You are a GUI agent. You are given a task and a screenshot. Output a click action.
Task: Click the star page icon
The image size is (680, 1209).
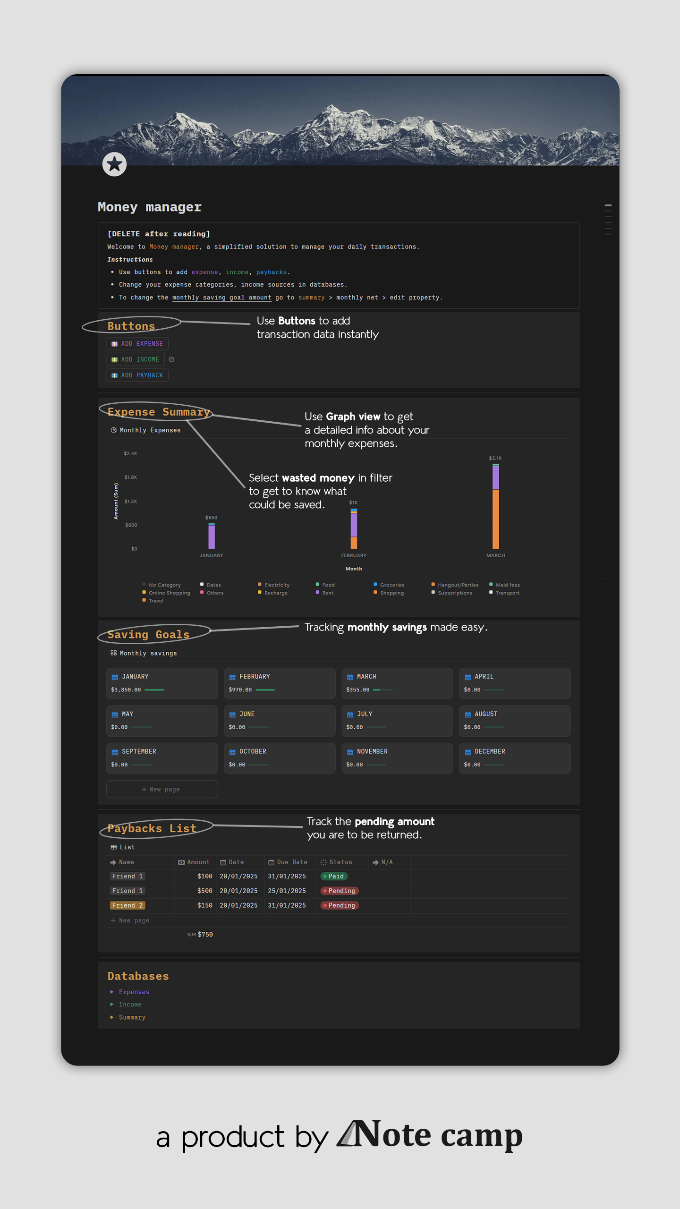click(114, 164)
